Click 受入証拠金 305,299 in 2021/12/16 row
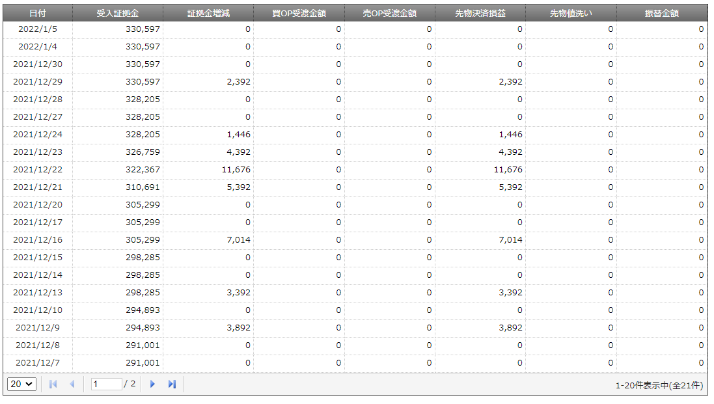The image size is (714, 404). (143, 240)
